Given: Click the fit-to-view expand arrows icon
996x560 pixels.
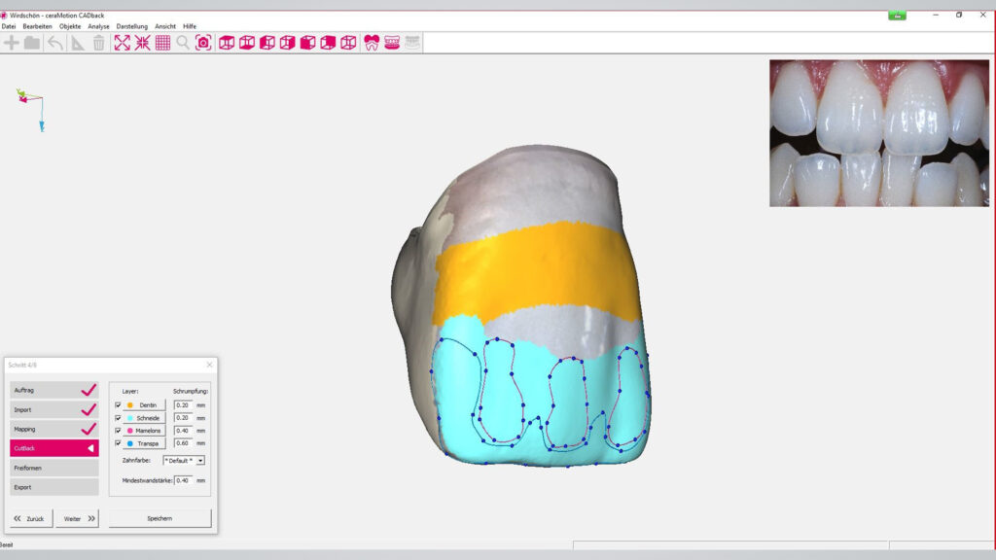Looking at the screenshot, I should [122, 43].
